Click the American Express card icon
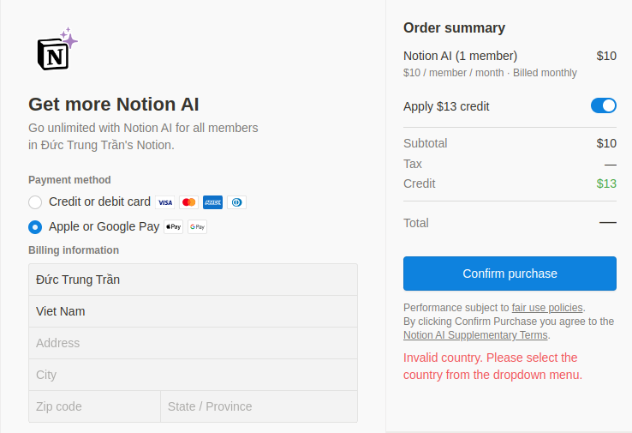The width and height of the screenshot is (632, 433). pyautogui.click(x=213, y=202)
